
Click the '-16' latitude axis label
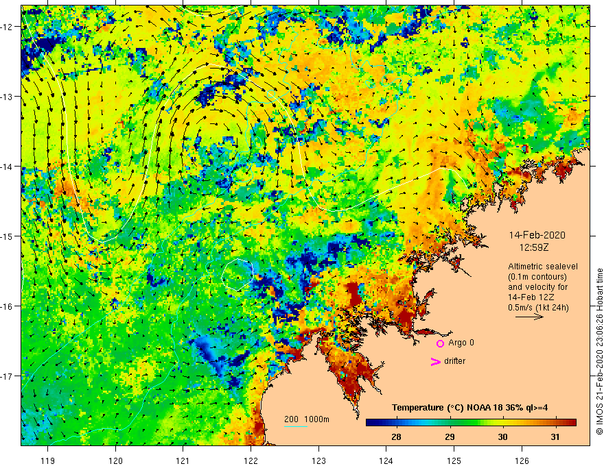(8, 306)
